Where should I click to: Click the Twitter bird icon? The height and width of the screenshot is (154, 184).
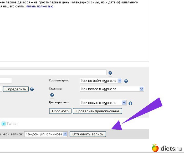(x=3, y=123)
